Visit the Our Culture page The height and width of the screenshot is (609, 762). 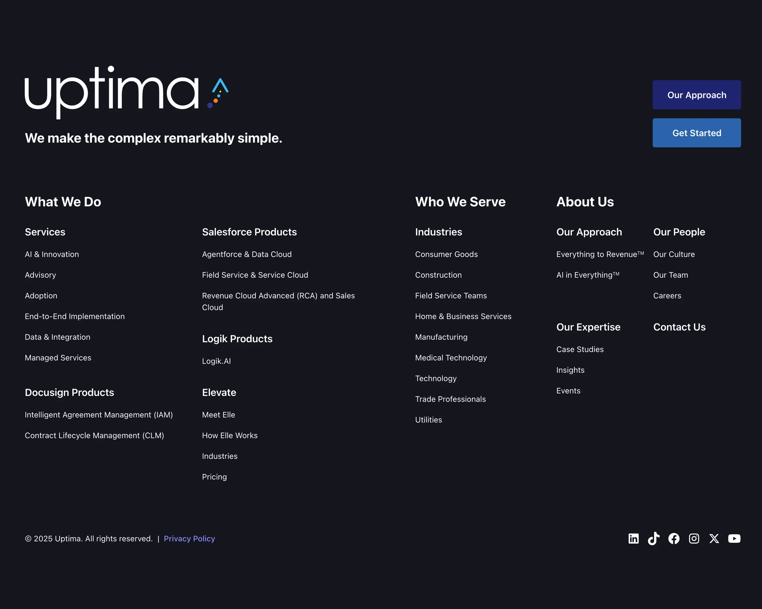[674, 254]
